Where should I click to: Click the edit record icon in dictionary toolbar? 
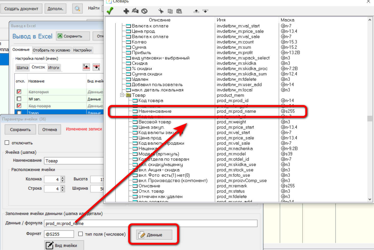pos(135,11)
